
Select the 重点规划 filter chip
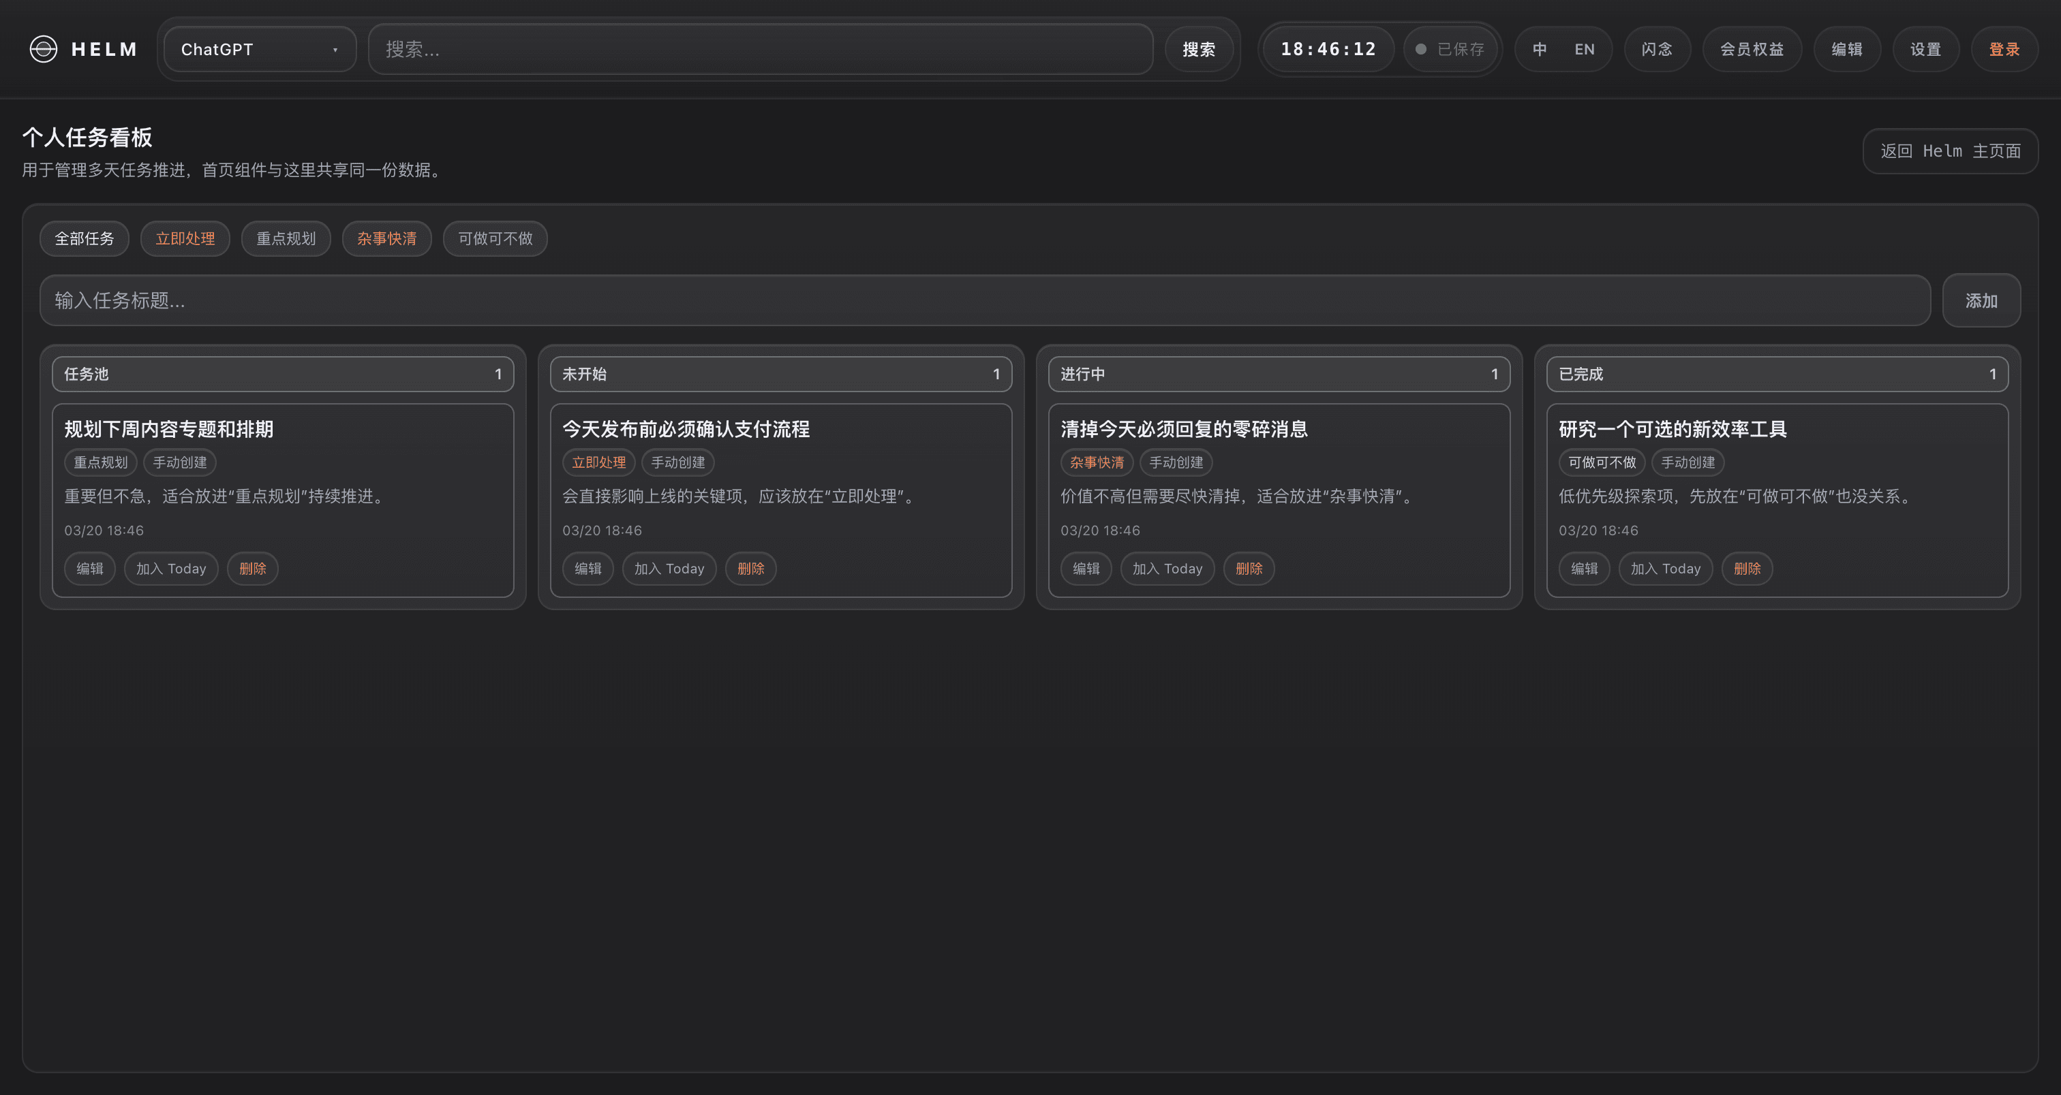286,238
